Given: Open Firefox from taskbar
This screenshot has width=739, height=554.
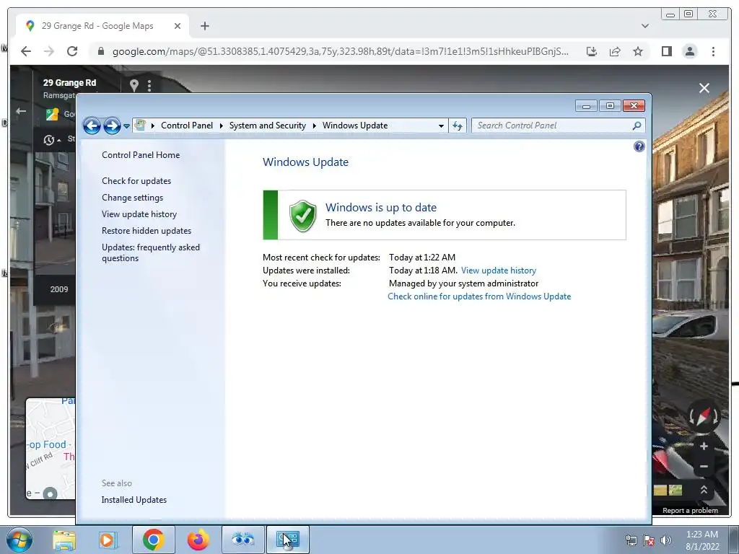Looking at the screenshot, I should click(x=198, y=540).
